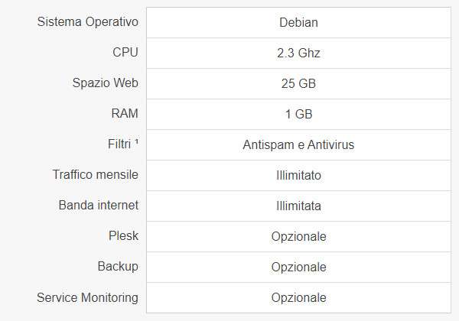Select the Illimitato value cell
The width and height of the screenshot is (459, 321).
(x=298, y=175)
